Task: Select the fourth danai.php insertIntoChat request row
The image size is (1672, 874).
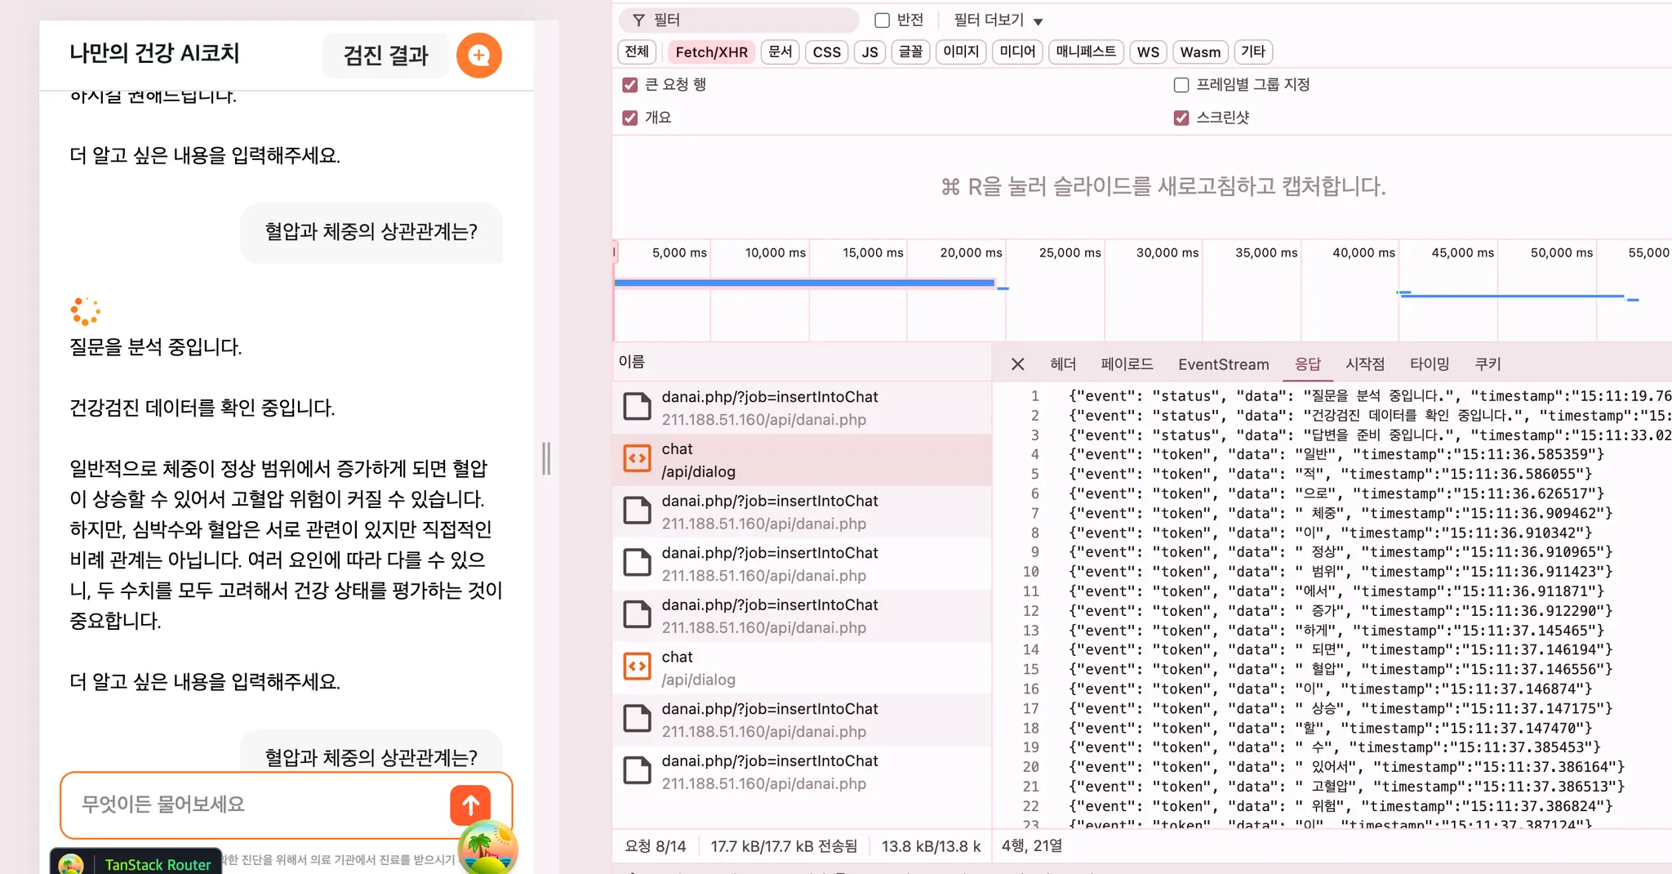Action: point(802,616)
